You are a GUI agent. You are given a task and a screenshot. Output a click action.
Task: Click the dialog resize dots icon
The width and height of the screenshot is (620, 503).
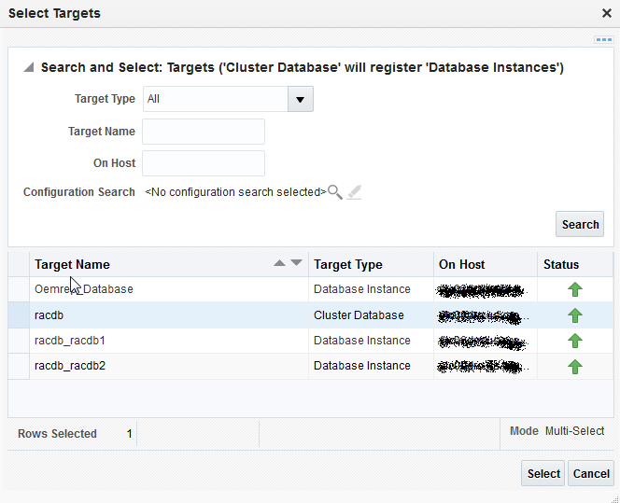tap(603, 40)
